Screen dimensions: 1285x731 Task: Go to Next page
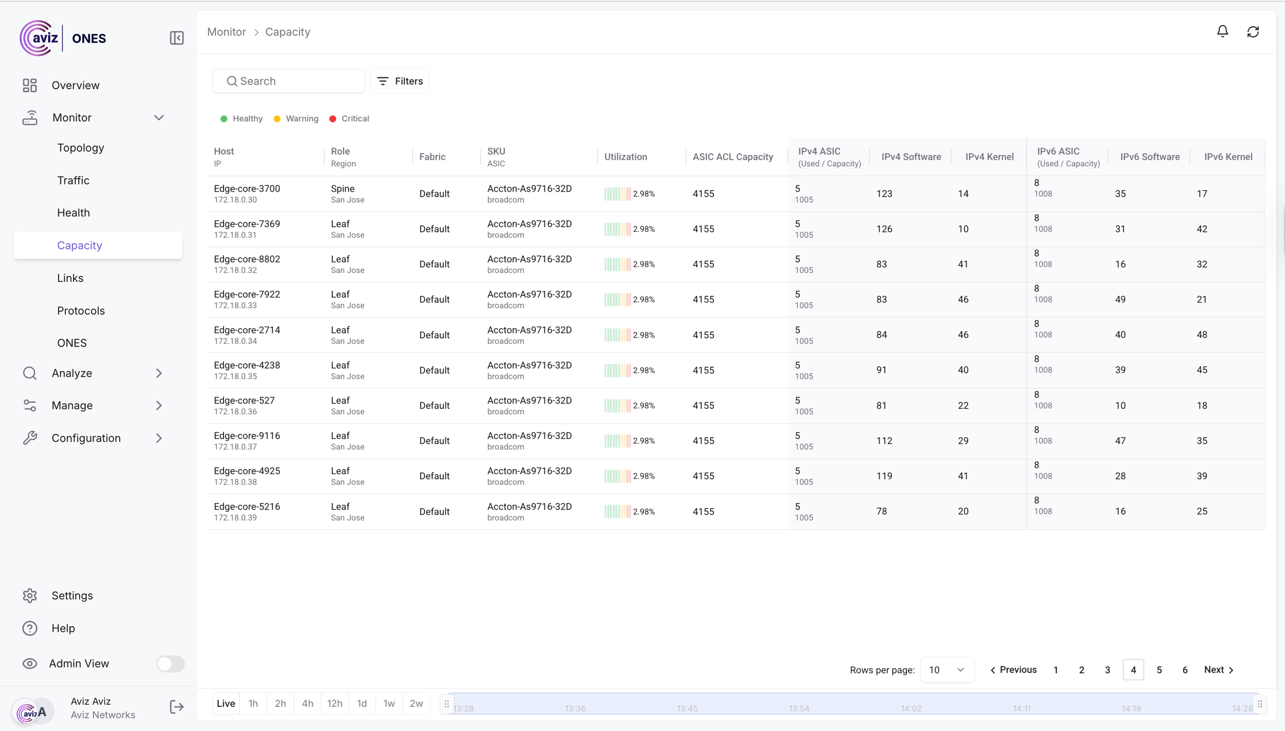tap(1219, 670)
